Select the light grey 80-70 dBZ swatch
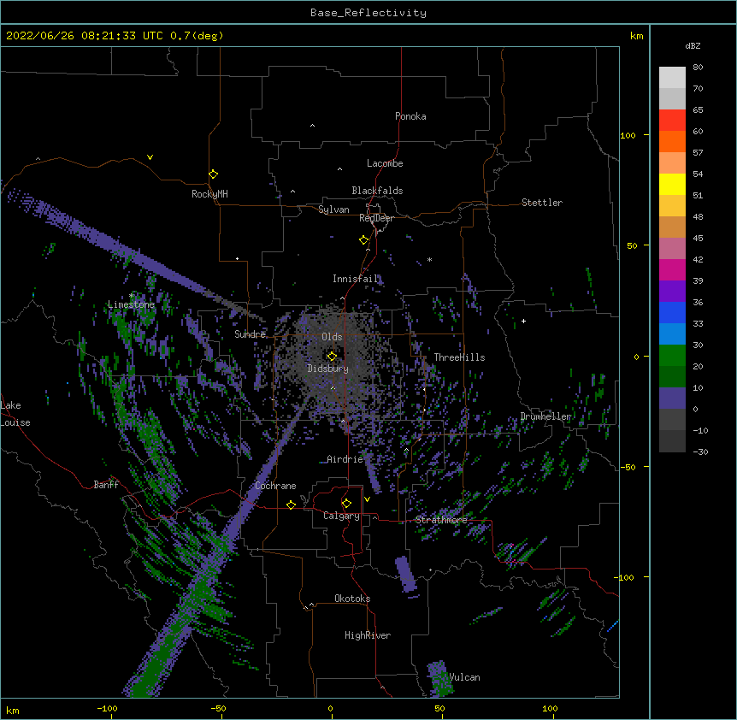The width and height of the screenshot is (737, 720). click(x=672, y=78)
